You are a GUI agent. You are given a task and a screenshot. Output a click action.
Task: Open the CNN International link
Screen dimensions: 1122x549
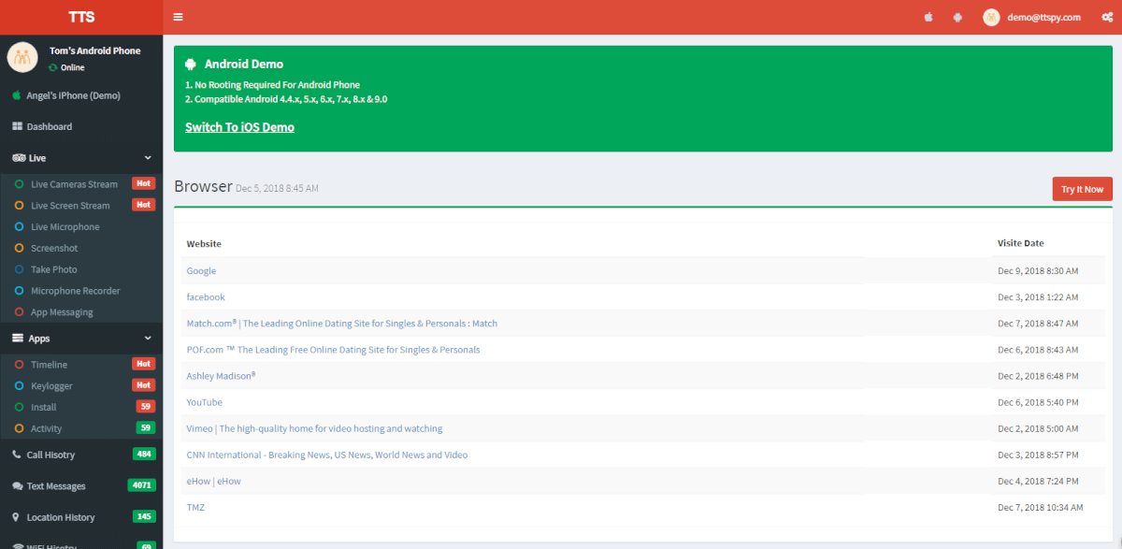[x=327, y=455]
